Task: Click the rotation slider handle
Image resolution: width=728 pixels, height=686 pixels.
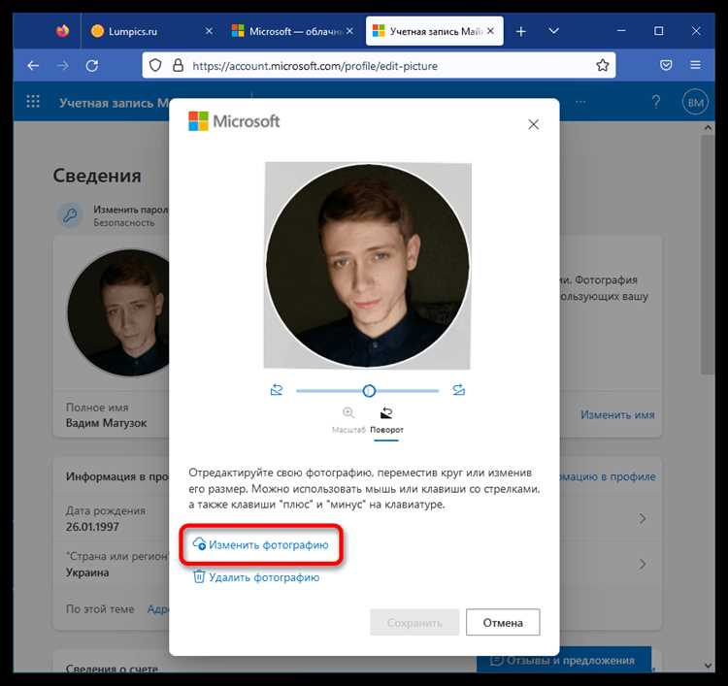Action: [369, 391]
